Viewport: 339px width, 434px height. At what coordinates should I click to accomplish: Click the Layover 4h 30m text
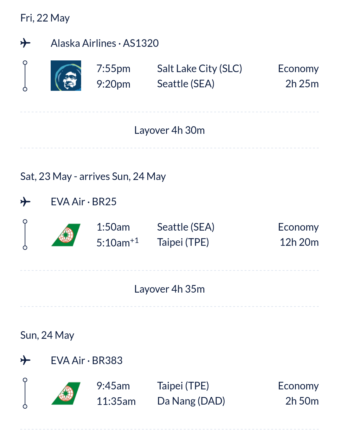[169, 130]
